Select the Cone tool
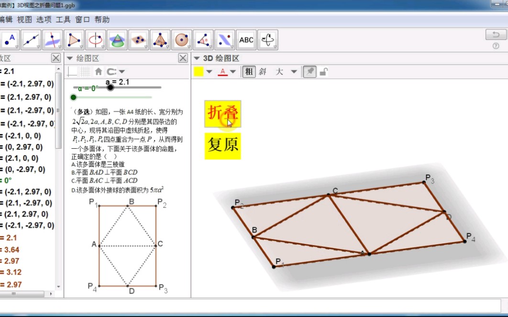This screenshot has height=317, width=508. (117, 40)
